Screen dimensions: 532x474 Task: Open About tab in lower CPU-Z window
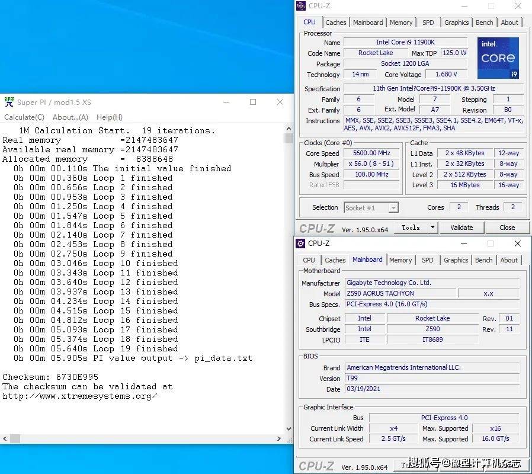(x=508, y=260)
